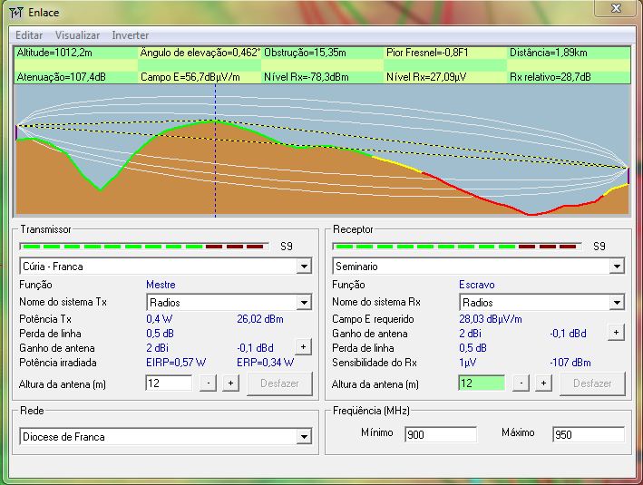Click the Máximo frequency field

(589, 434)
